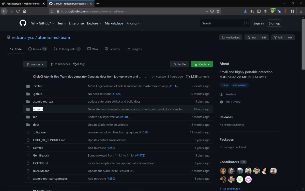
Task: Open Firefox downloads panel
Action: (x=245, y=11)
